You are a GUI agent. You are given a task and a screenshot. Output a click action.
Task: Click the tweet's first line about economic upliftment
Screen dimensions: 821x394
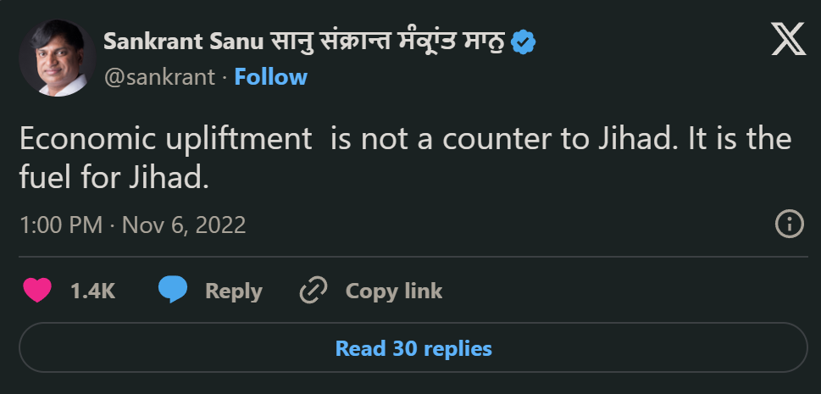pos(405,140)
